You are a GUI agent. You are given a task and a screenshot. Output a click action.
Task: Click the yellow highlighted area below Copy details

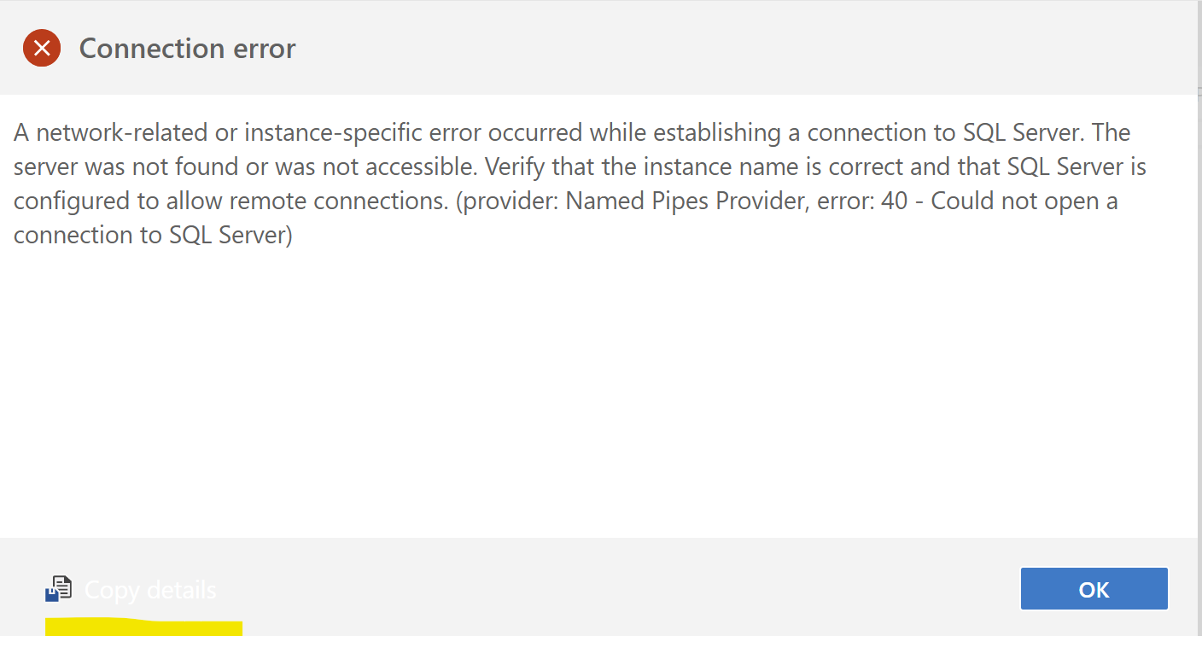pos(143,627)
